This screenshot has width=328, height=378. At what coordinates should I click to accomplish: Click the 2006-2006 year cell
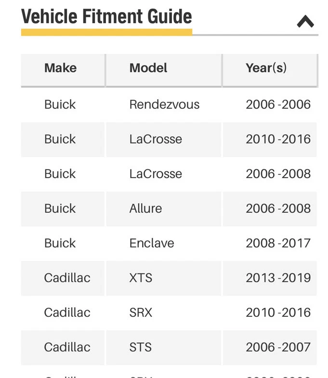click(x=278, y=104)
